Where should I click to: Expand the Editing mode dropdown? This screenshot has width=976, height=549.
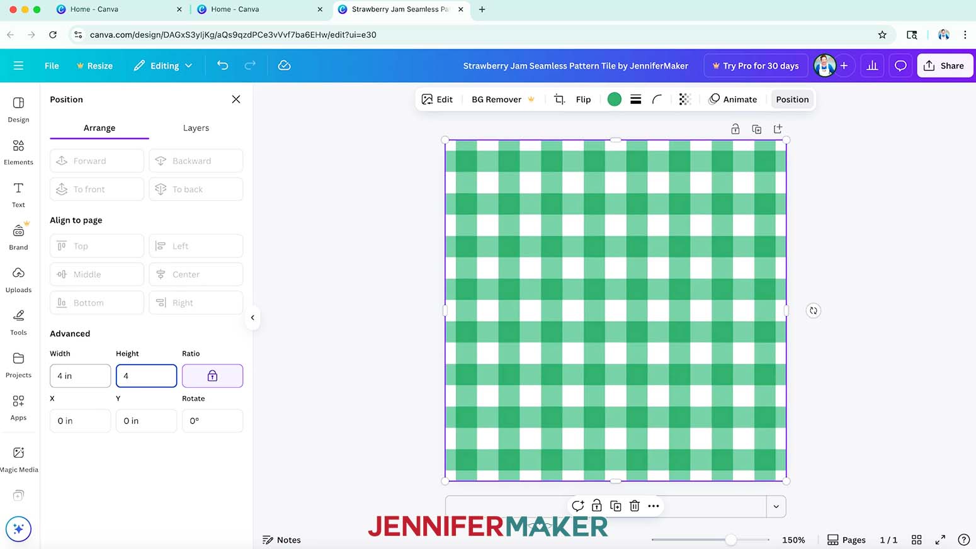[x=163, y=65]
